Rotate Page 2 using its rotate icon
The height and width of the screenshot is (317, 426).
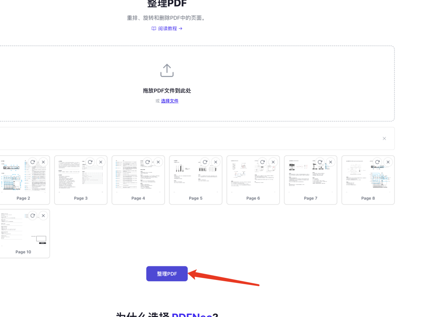tap(32, 162)
